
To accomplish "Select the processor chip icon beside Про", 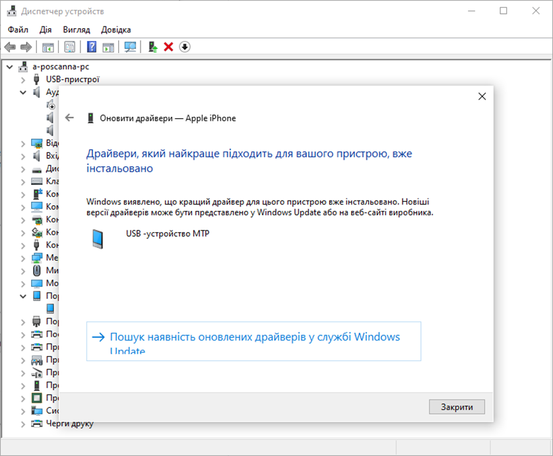I will click(37, 398).
